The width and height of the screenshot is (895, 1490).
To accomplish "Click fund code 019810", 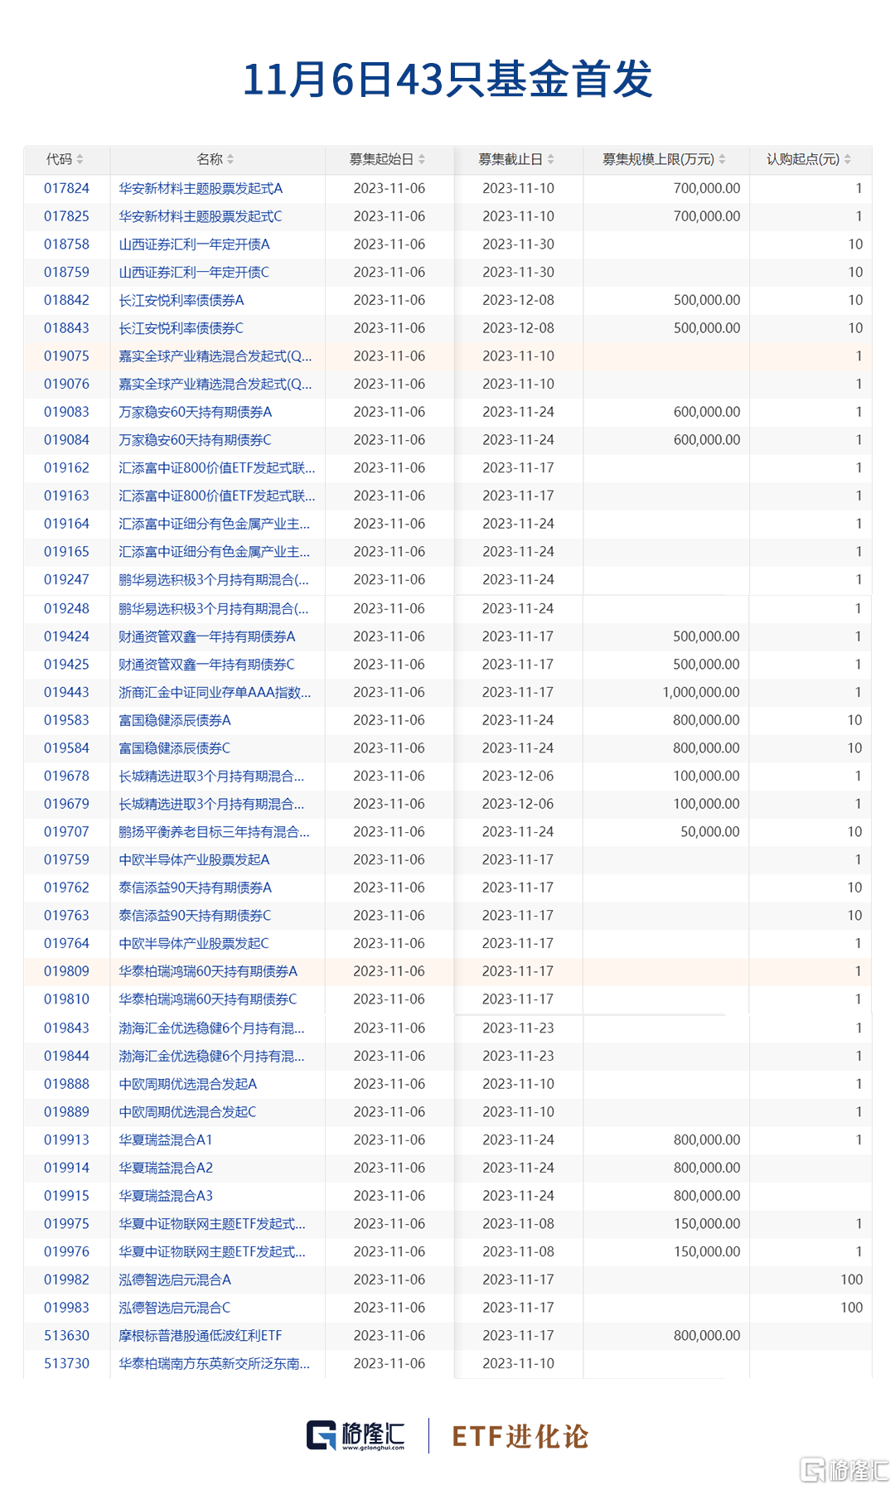I will click(x=66, y=999).
